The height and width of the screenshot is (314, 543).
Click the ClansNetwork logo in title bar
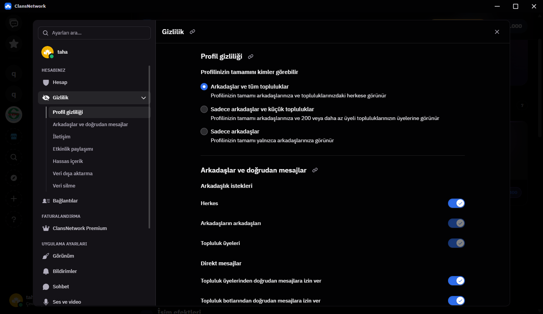pos(8,6)
